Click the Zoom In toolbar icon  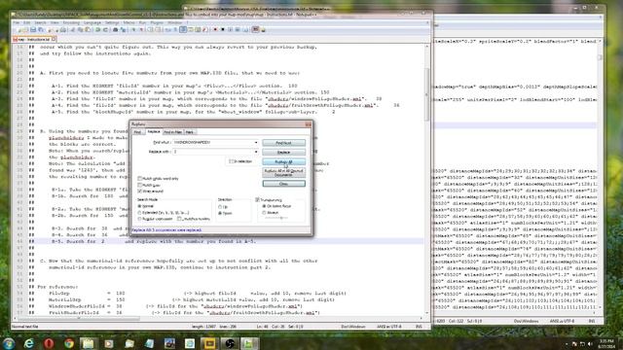(134, 30)
